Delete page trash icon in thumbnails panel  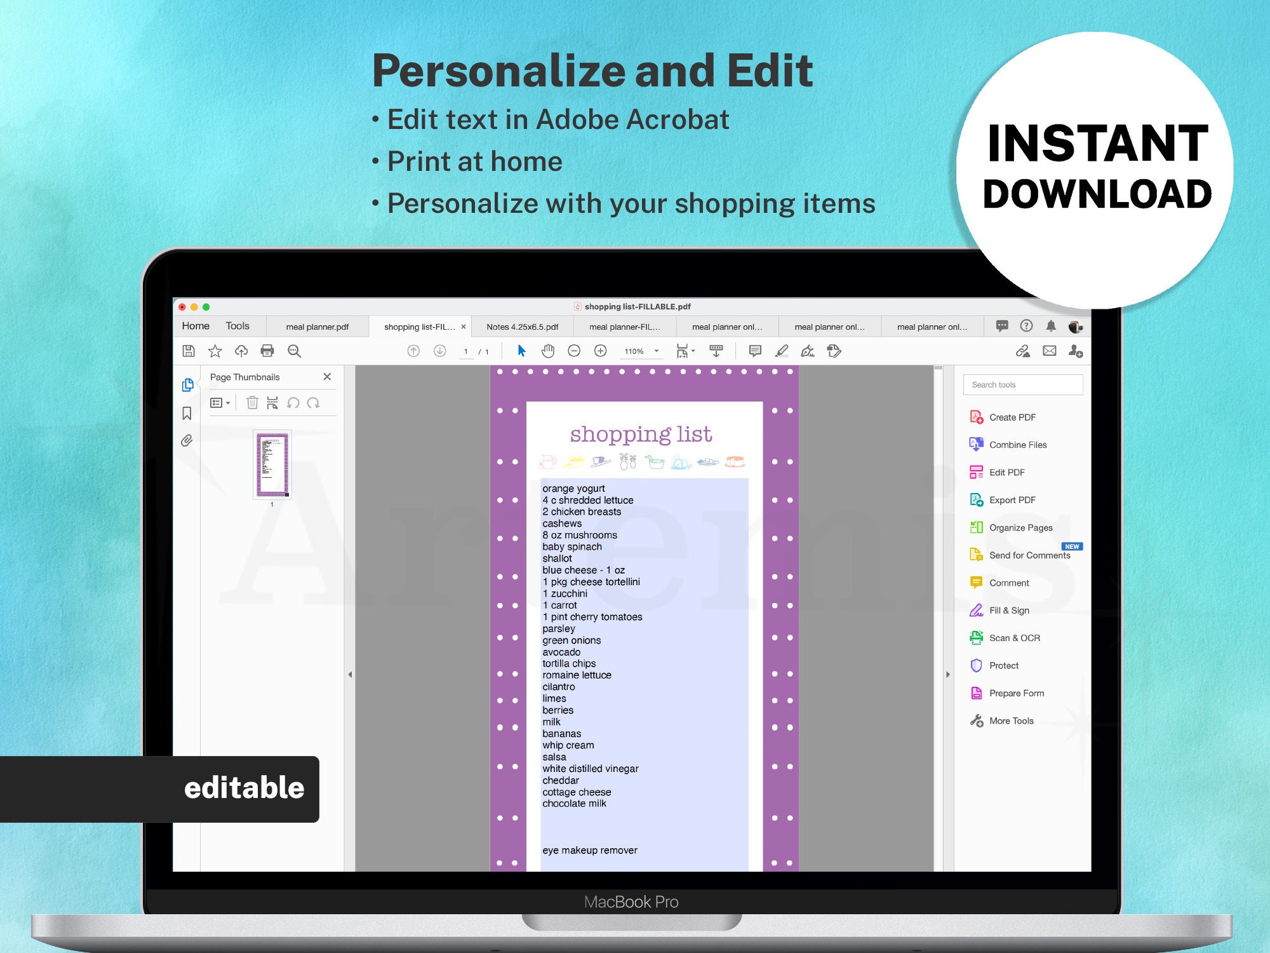point(252,402)
